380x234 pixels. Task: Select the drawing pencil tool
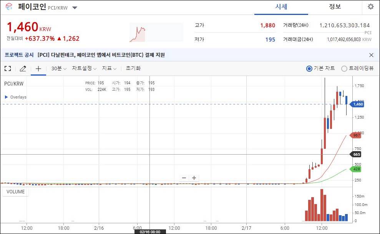coord(23,68)
